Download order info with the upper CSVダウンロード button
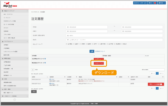Screen dimensions: 168x106 [99, 59]
